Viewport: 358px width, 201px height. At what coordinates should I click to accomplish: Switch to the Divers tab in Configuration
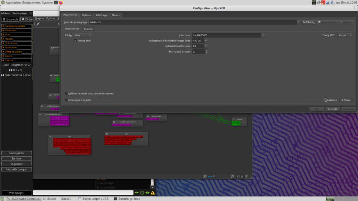pyautogui.click(x=115, y=15)
